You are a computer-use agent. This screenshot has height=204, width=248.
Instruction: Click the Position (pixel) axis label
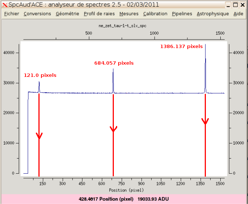click(126, 190)
